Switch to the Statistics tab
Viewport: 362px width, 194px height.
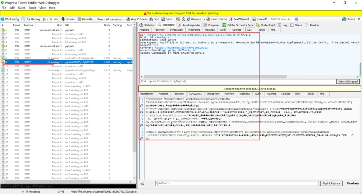coord(147,25)
